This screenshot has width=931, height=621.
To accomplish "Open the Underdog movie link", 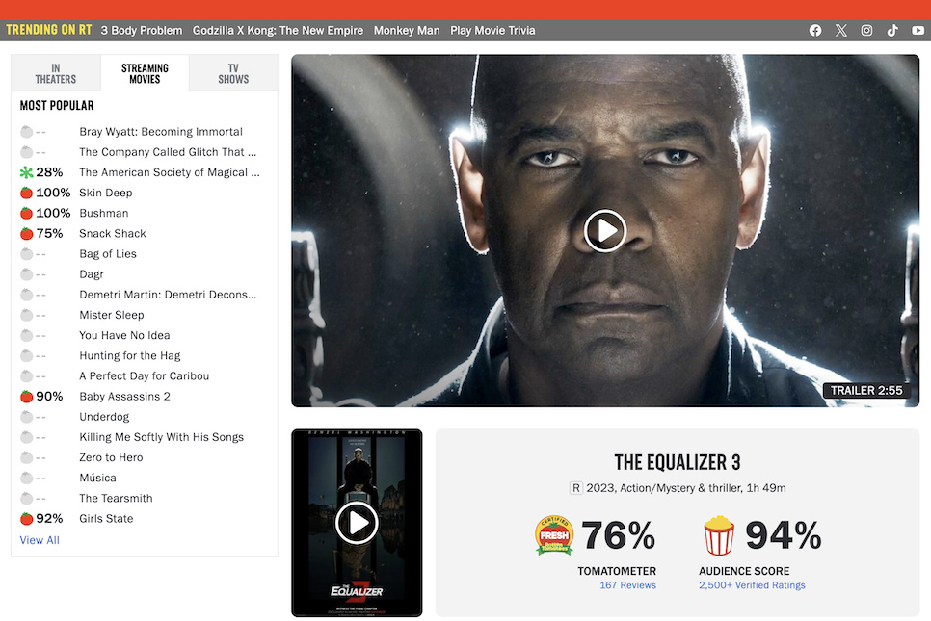I will 104,417.
